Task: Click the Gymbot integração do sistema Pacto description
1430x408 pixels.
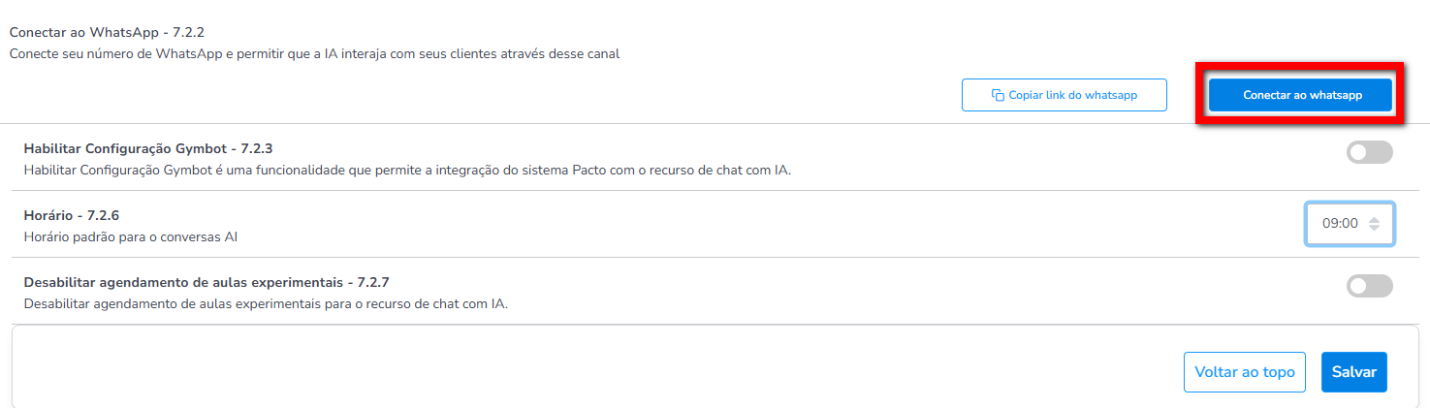Action: click(407, 171)
